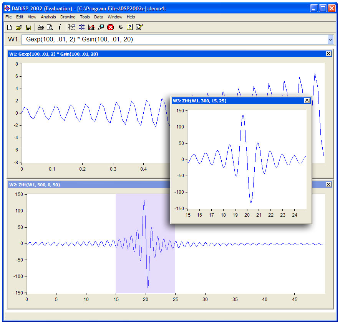Maximize the DADiSP main window

323,8
